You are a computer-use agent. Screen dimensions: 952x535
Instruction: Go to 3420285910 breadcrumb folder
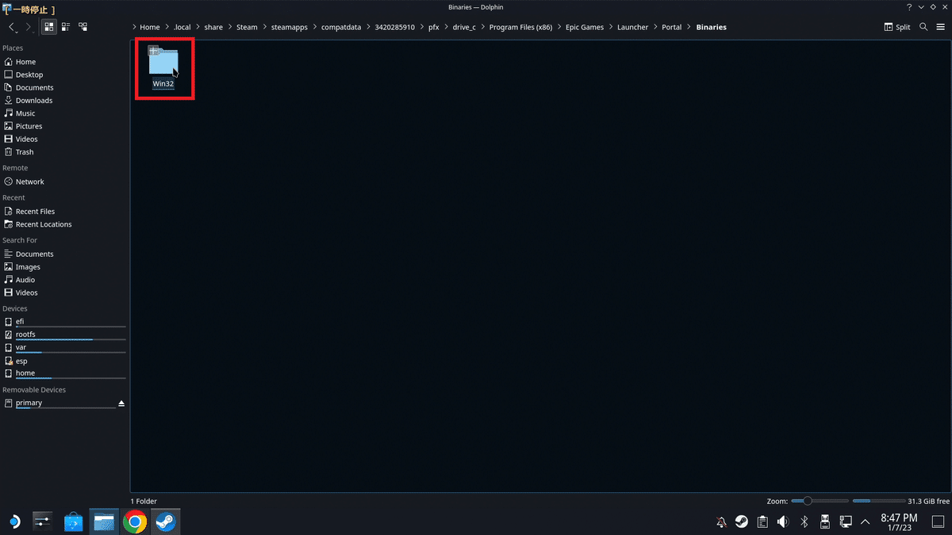pos(394,27)
